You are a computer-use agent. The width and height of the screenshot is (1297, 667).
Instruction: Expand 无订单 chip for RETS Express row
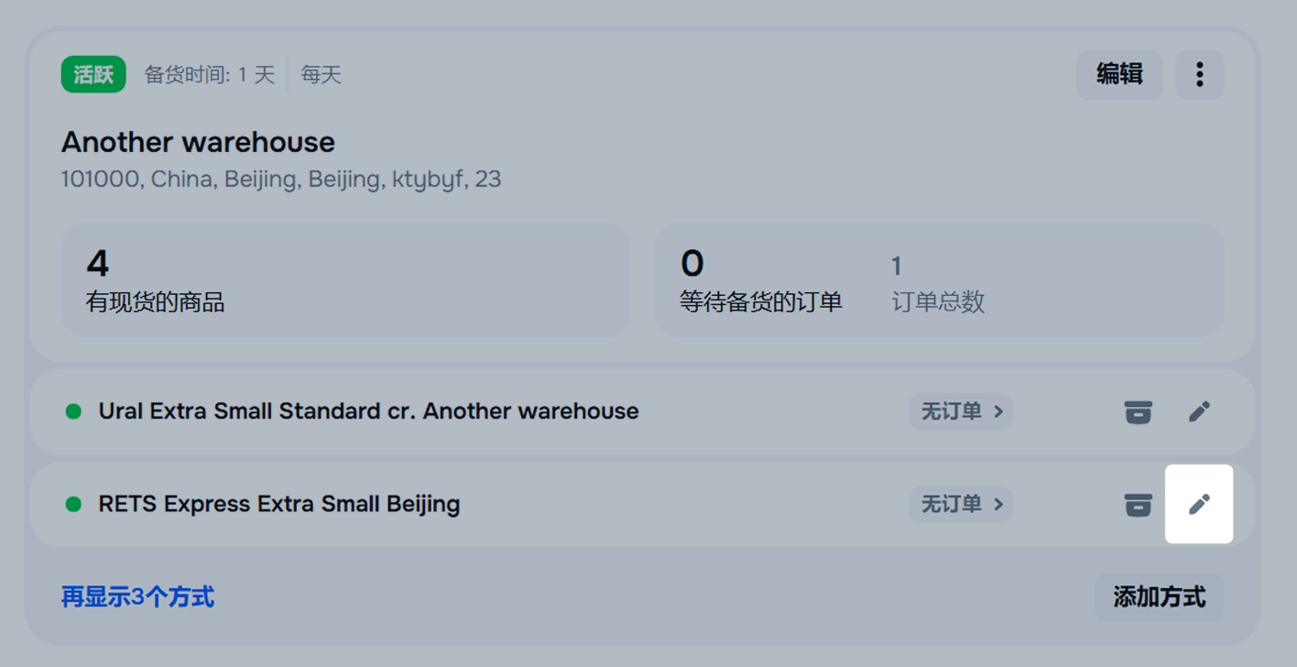[961, 505]
